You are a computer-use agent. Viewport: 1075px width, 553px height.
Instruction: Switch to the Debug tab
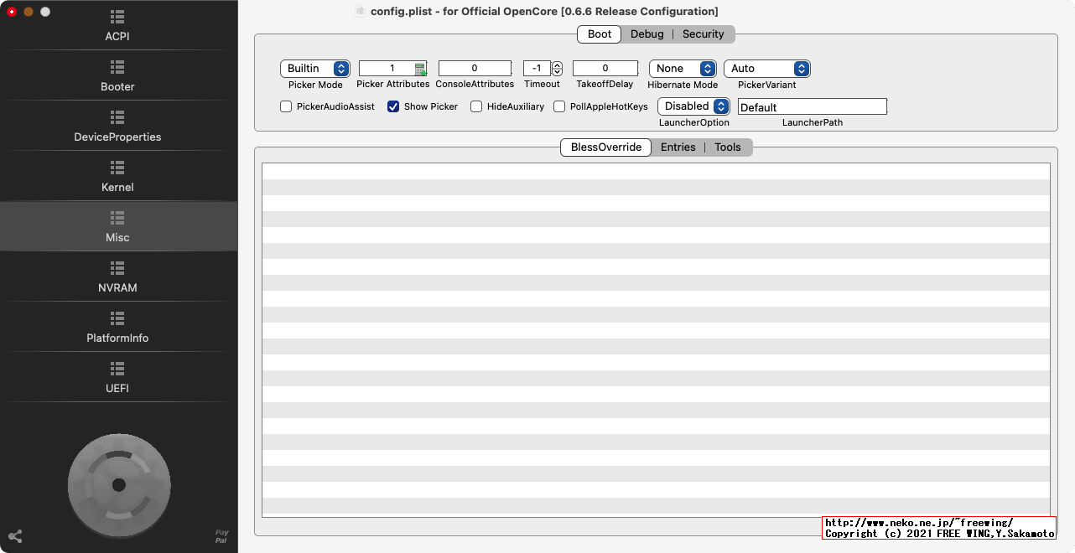tap(647, 34)
